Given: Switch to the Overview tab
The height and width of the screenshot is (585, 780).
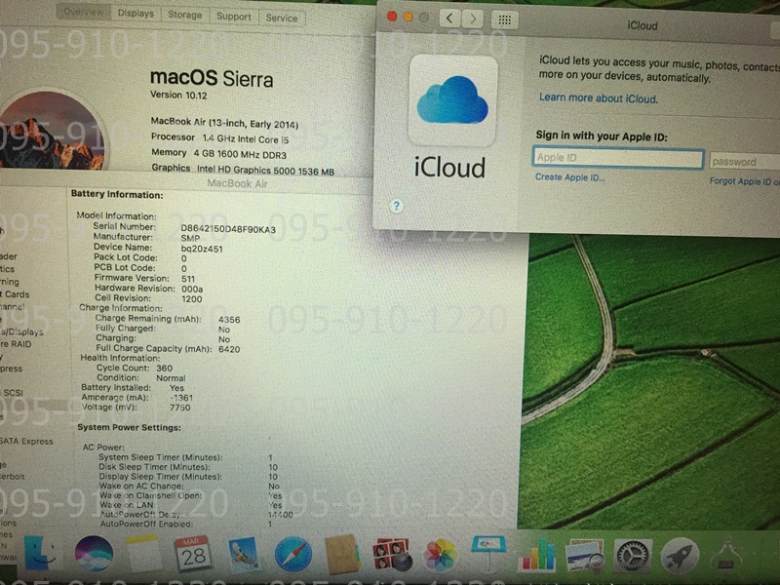Looking at the screenshot, I should [x=83, y=12].
